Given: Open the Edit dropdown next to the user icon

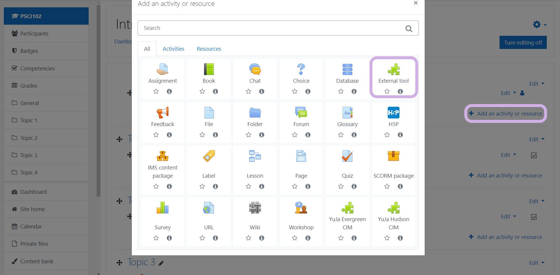Looking at the screenshot, I should tap(508, 93).
